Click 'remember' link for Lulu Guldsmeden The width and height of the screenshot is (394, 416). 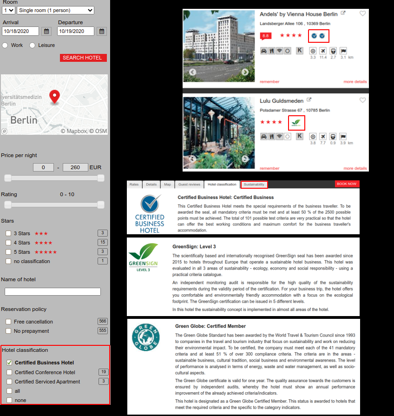[269, 168]
